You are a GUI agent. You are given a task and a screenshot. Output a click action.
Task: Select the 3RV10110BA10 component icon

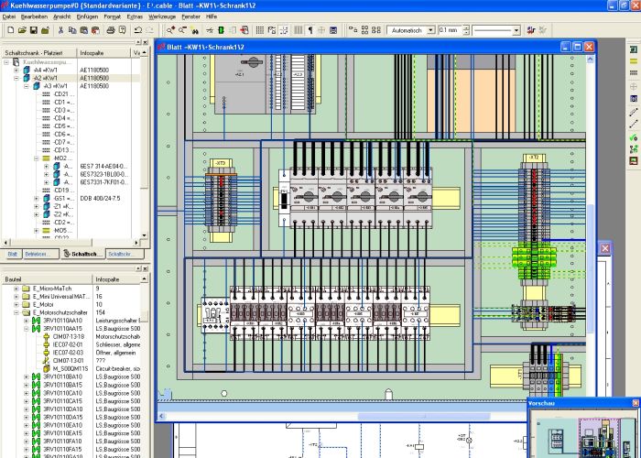[x=36, y=376]
